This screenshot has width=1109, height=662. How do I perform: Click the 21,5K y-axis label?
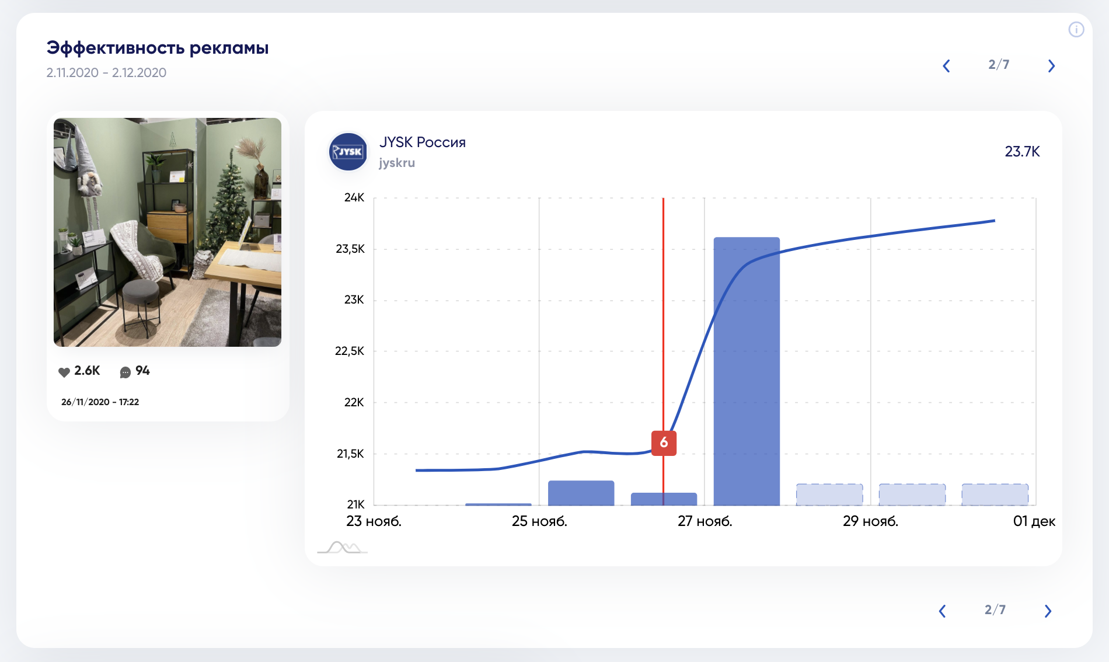(350, 454)
